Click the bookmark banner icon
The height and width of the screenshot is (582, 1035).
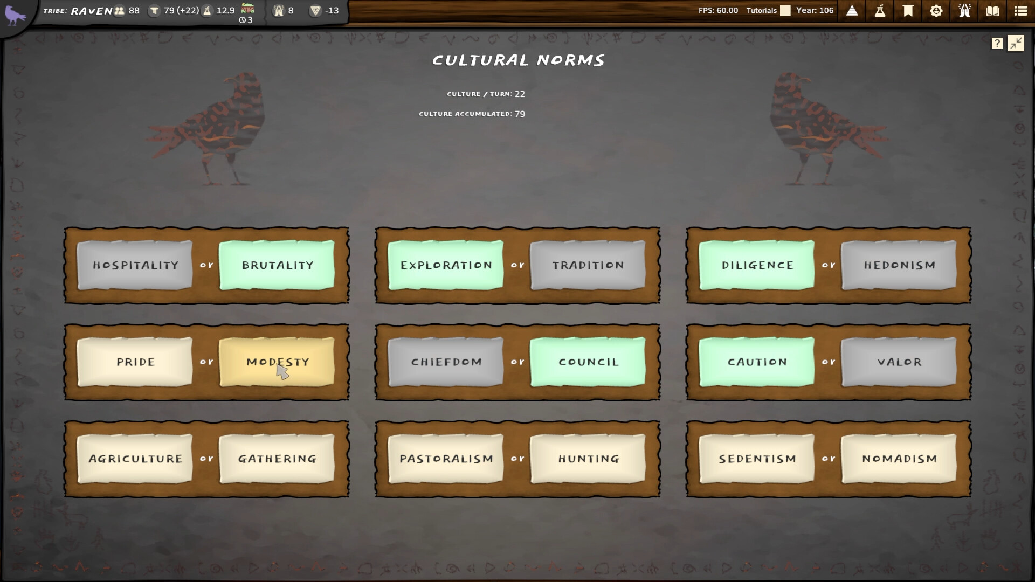tap(908, 11)
